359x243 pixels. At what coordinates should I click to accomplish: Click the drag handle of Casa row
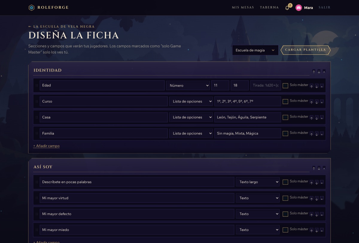pos(37,117)
